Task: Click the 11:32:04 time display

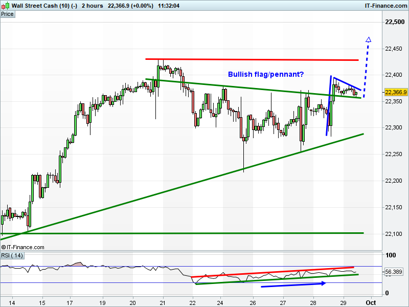Action: click(x=169, y=6)
